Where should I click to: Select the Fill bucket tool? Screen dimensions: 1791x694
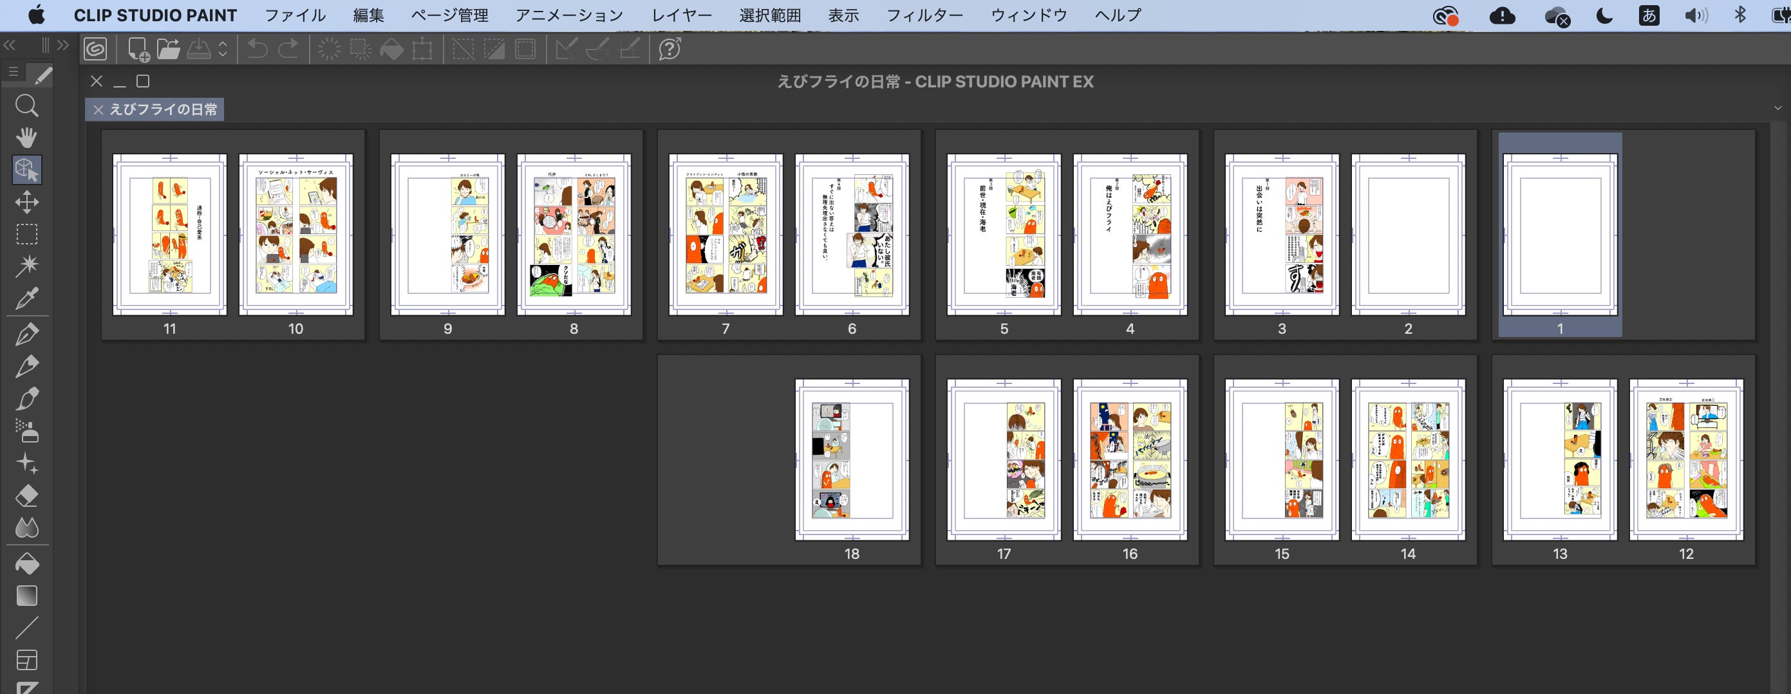coord(26,563)
